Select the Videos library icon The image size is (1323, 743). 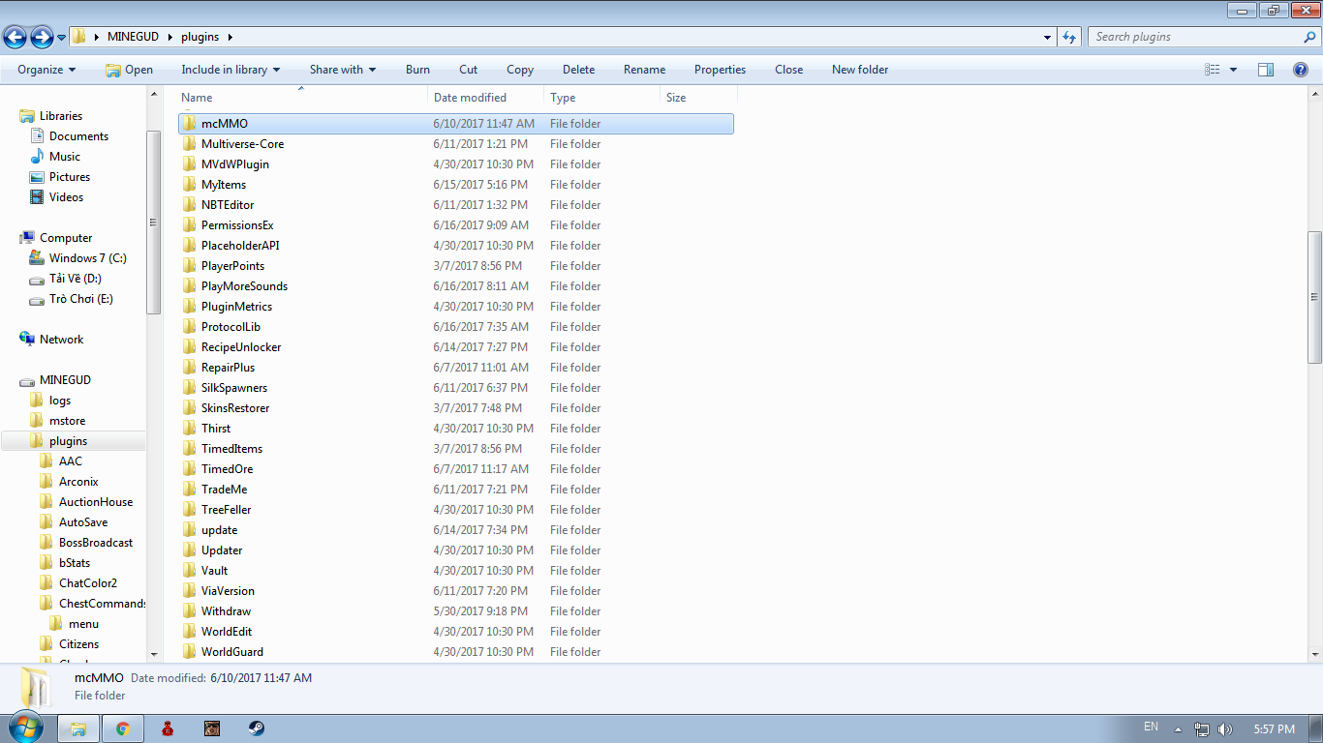pyautogui.click(x=38, y=197)
